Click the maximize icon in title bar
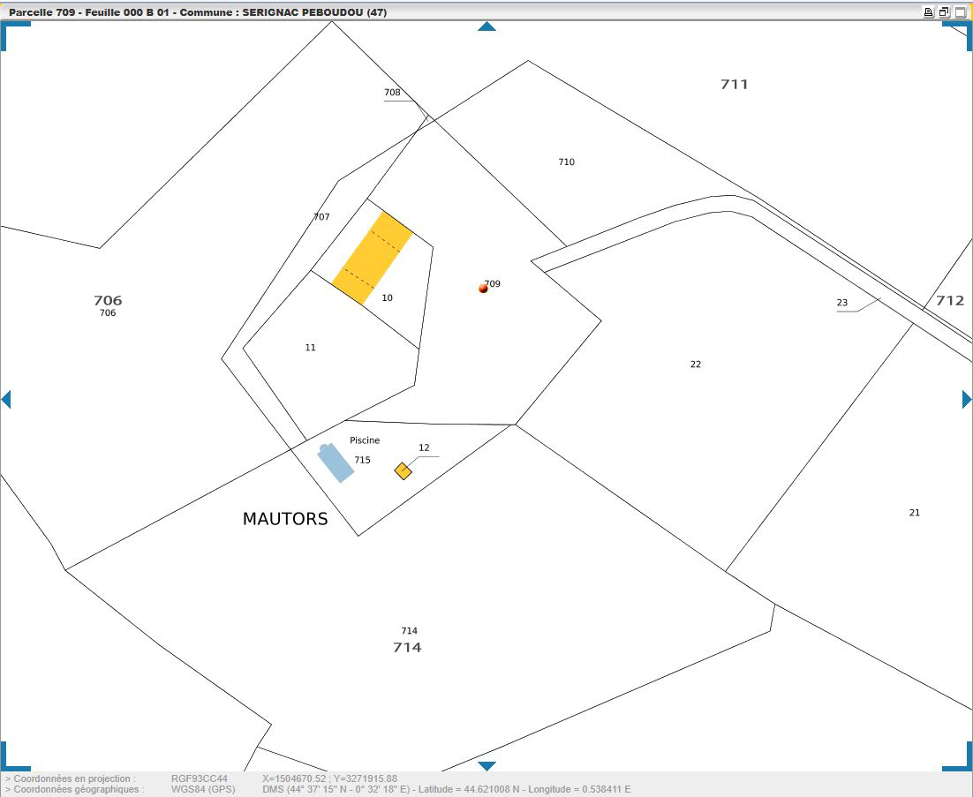Image resolution: width=973 pixels, height=797 pixels. click(x=960, y=12)
